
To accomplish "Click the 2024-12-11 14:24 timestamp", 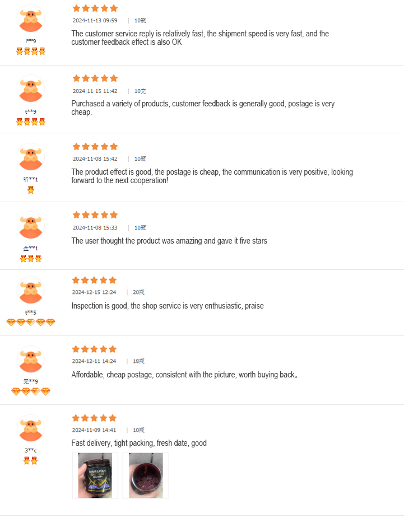I will tap(94, 361).
